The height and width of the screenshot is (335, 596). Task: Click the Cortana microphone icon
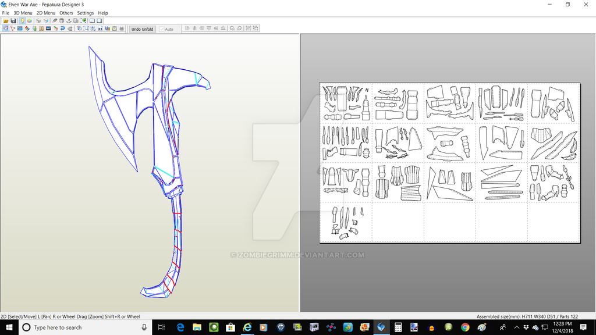point(144,327)
